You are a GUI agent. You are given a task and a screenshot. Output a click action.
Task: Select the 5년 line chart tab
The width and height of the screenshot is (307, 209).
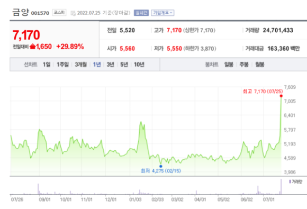(124, 65)
